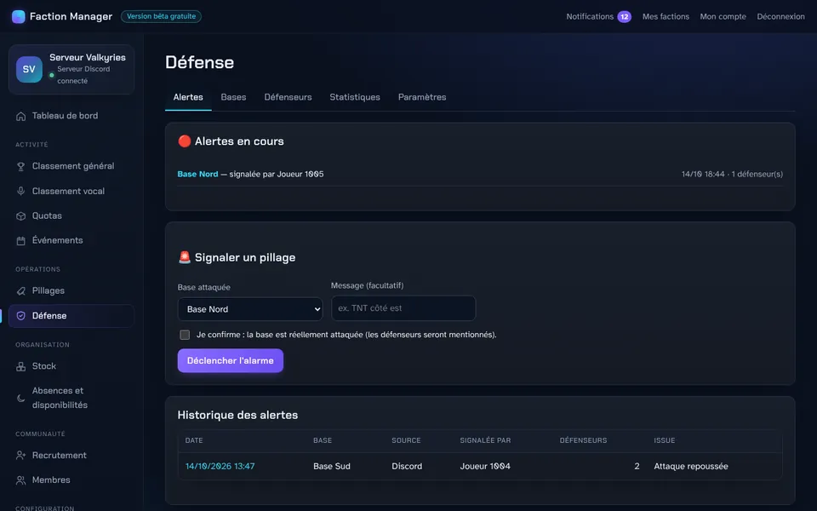Tick the attack confirmation checkbox
817x511 pixels.
coord(185,335)
